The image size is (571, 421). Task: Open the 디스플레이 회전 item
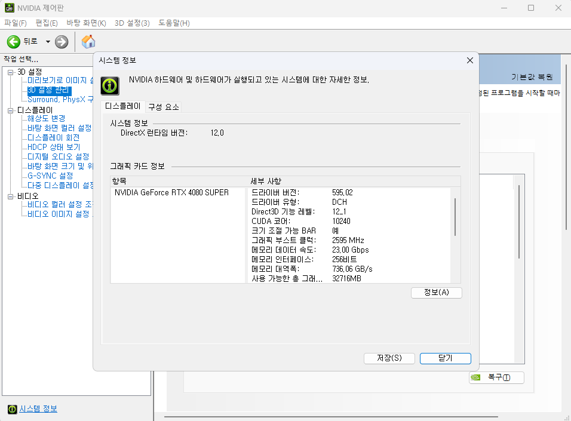pyautogui.click(x=54, y=138)
